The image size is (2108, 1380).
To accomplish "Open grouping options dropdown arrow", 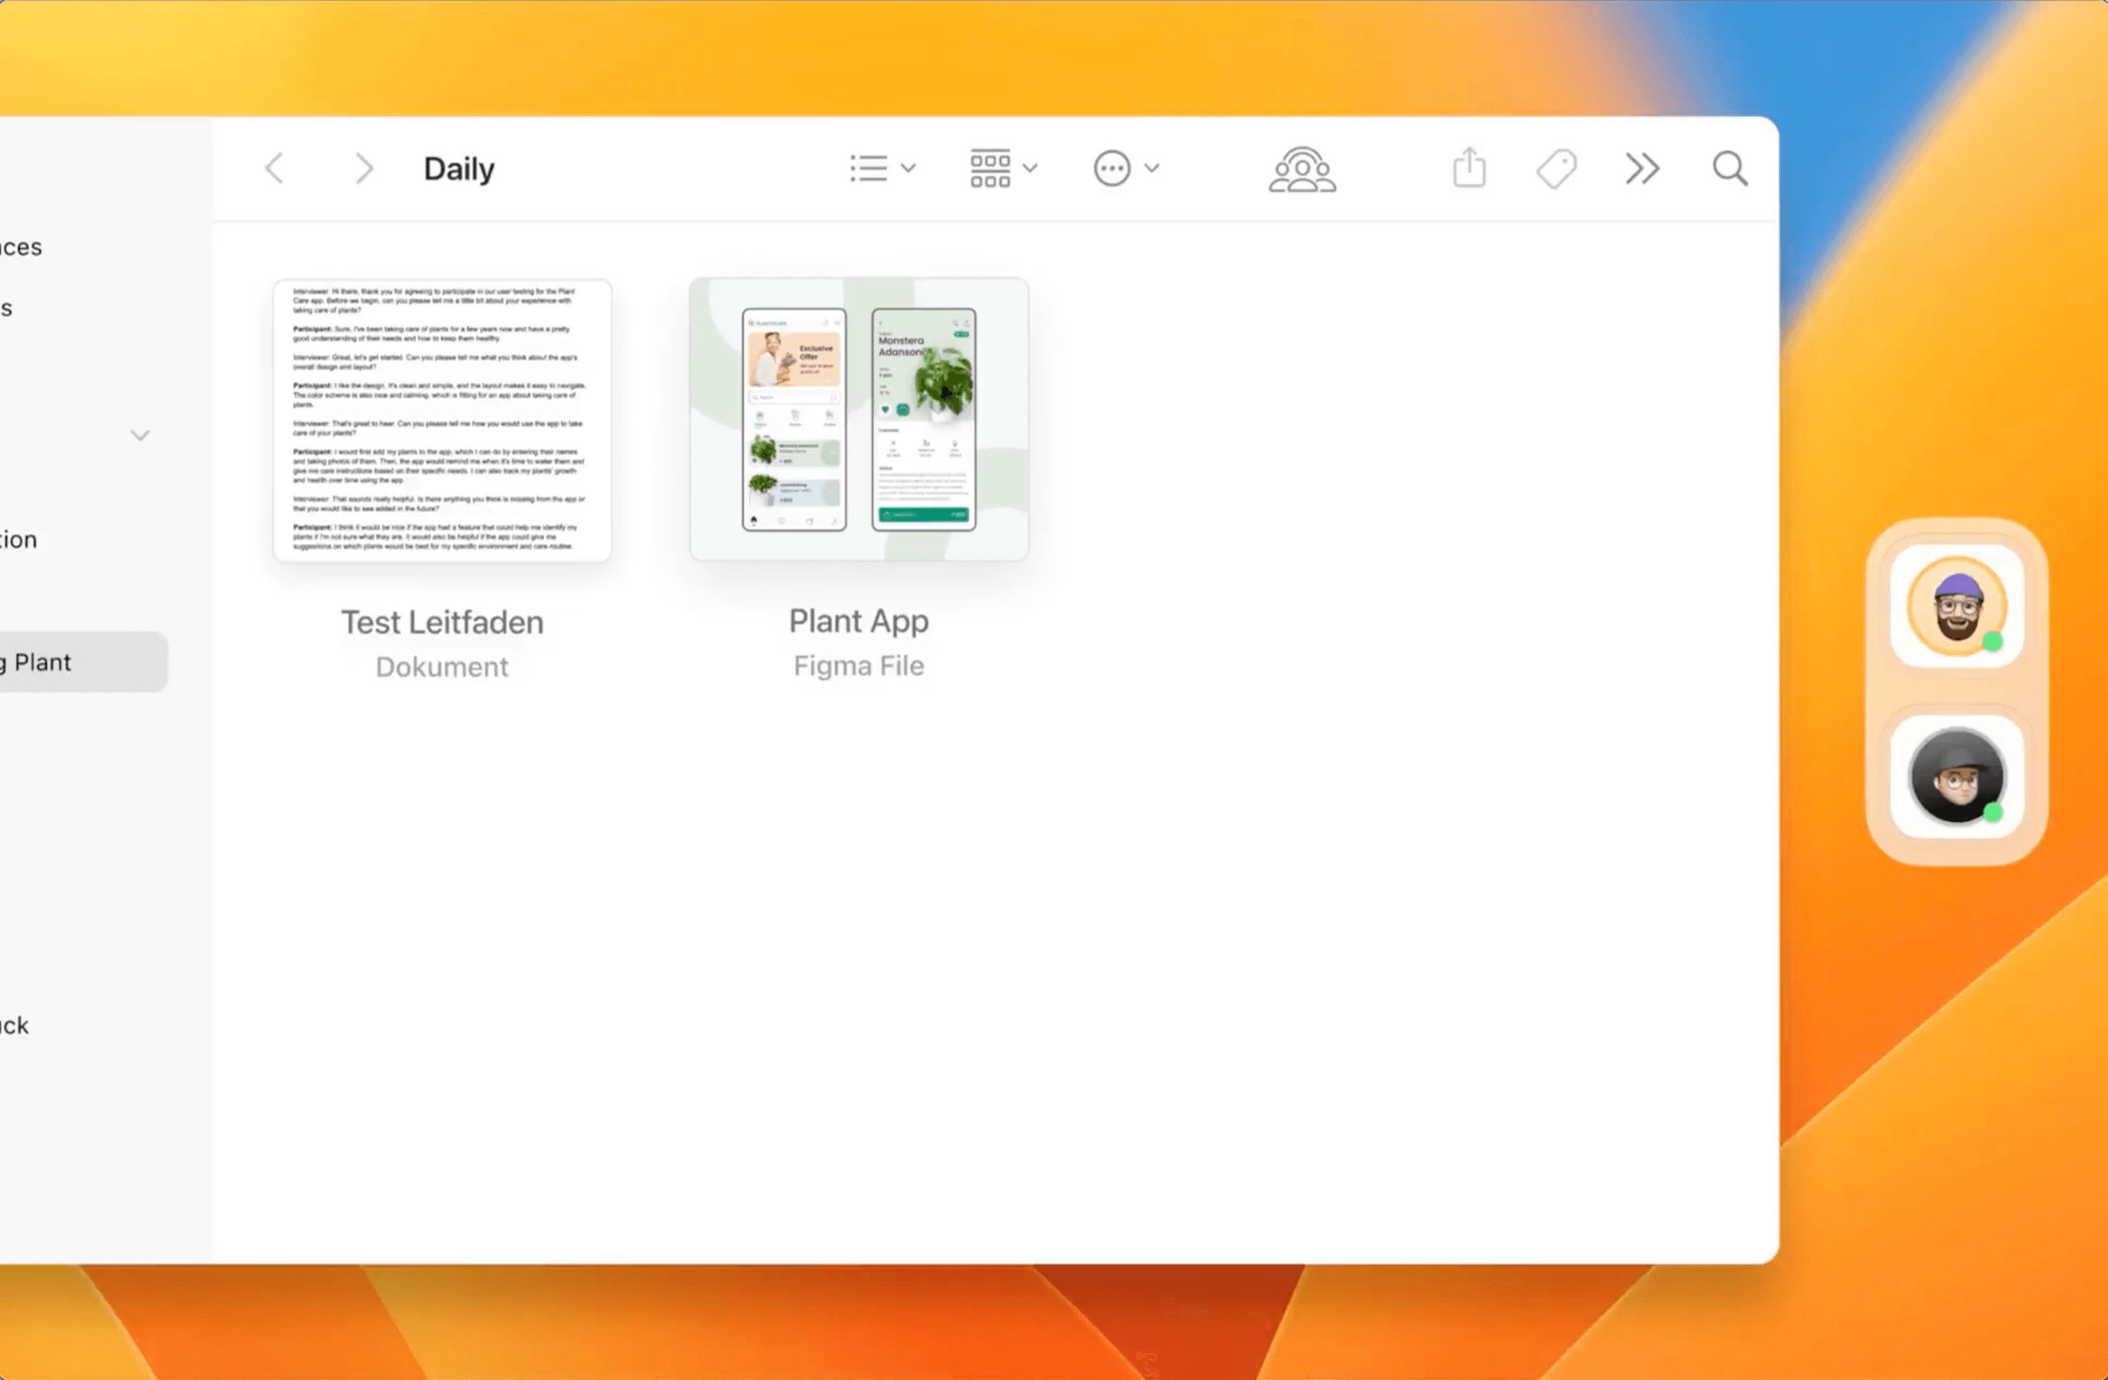I will coord(1030,168).
